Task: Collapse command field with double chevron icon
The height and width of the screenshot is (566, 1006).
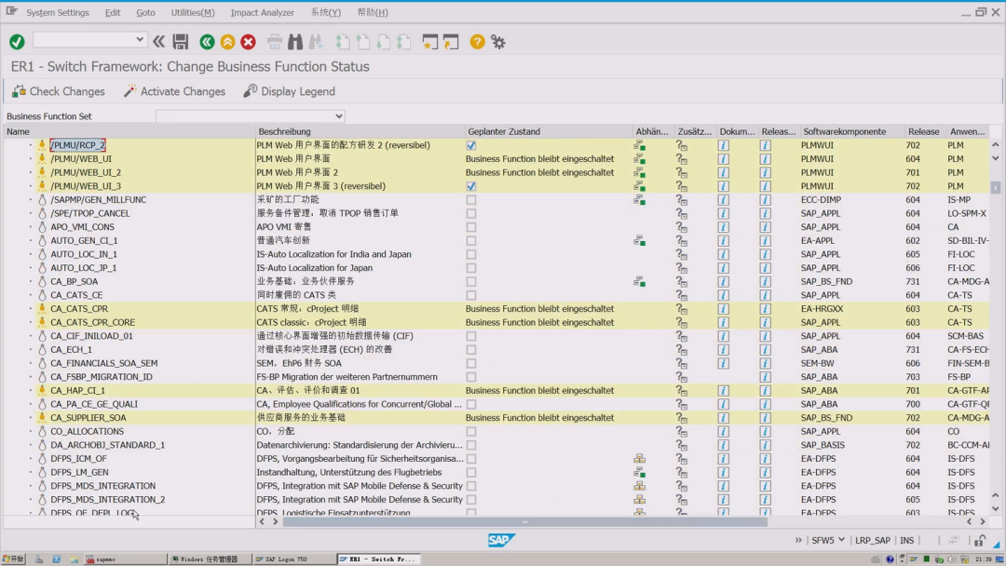Action: coord(158,42)
